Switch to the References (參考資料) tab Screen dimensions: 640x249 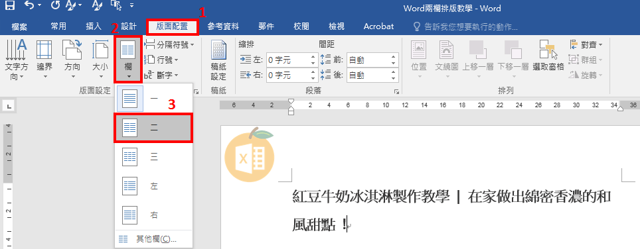223,26
